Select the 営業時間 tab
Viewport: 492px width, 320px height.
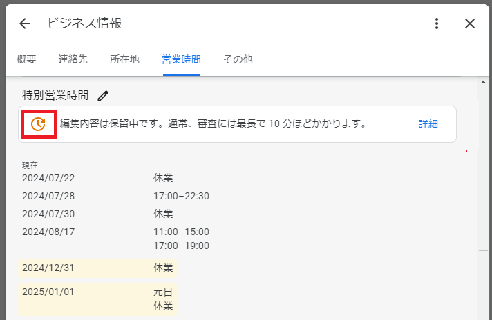pos(180,59)
